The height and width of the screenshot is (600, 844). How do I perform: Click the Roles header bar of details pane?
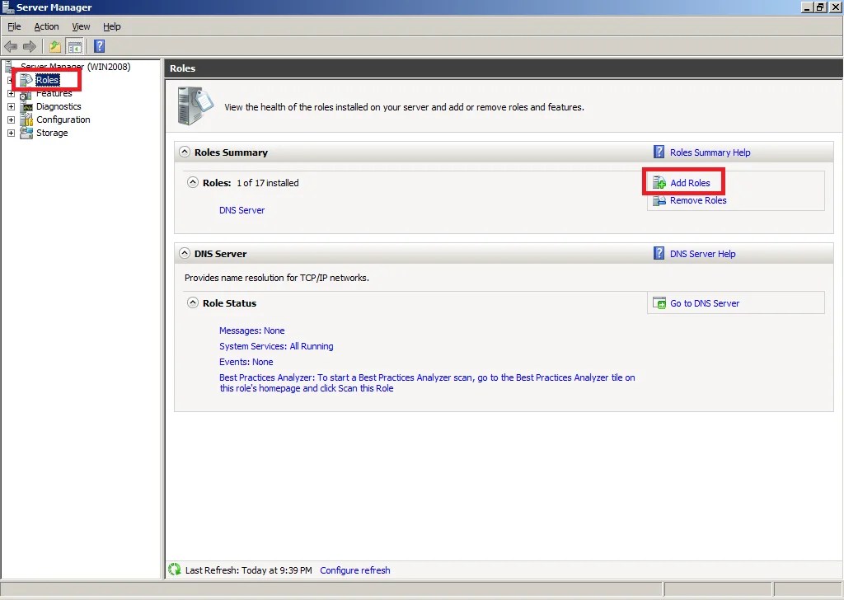(504, 68)
